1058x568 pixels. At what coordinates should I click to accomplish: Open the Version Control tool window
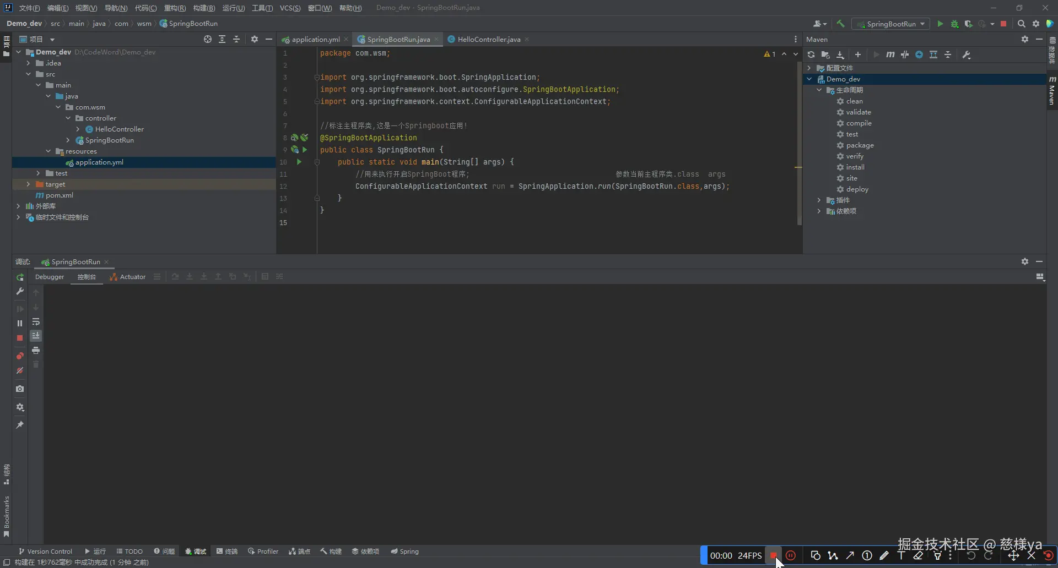pos(45,551)
